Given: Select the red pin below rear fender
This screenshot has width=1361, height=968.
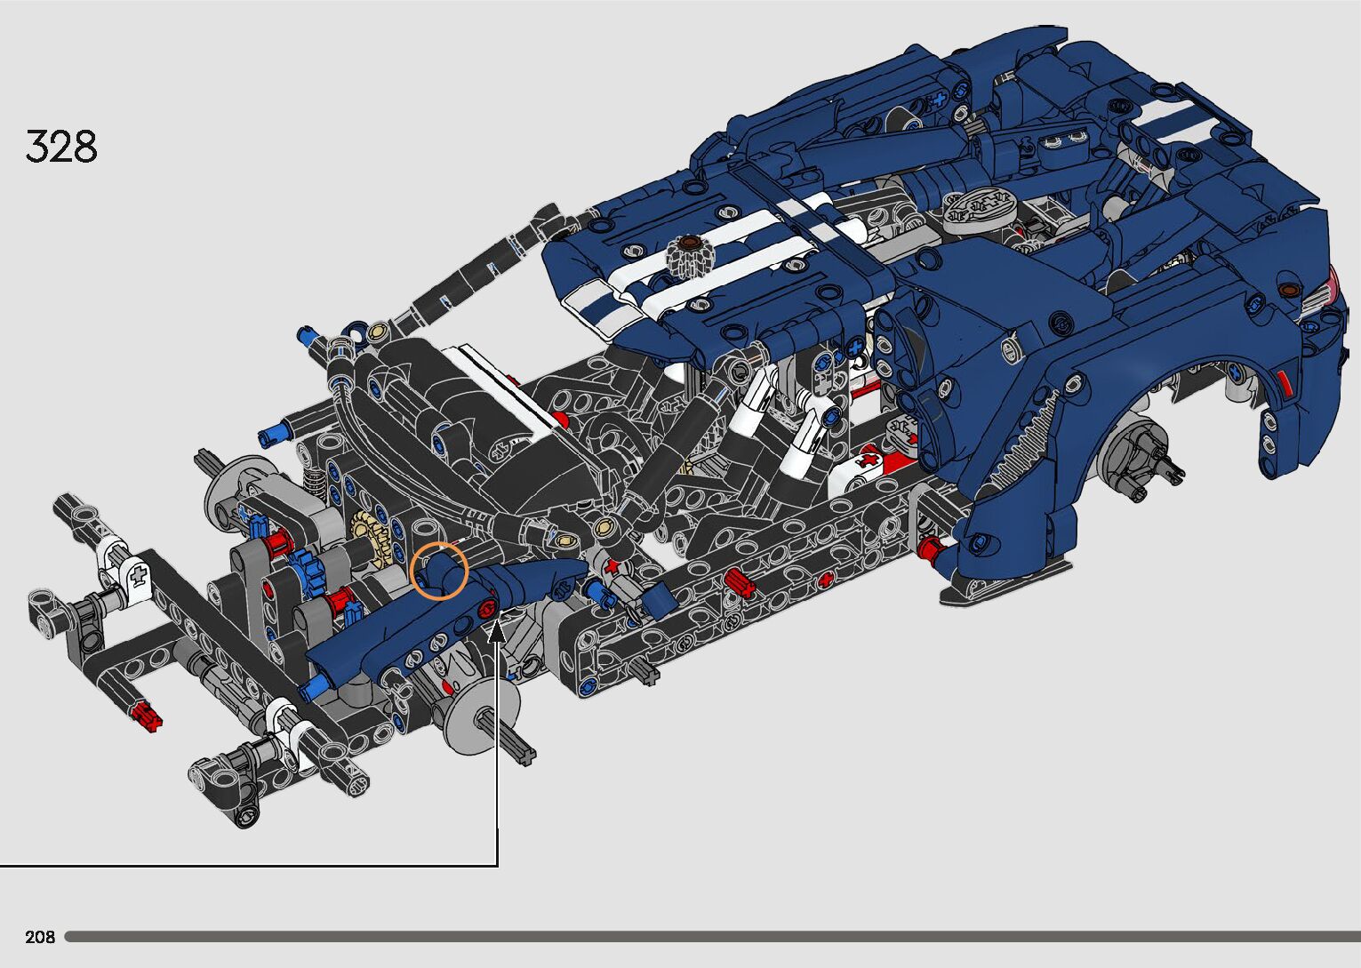Looking at the screenshot, I should [930, 549].
